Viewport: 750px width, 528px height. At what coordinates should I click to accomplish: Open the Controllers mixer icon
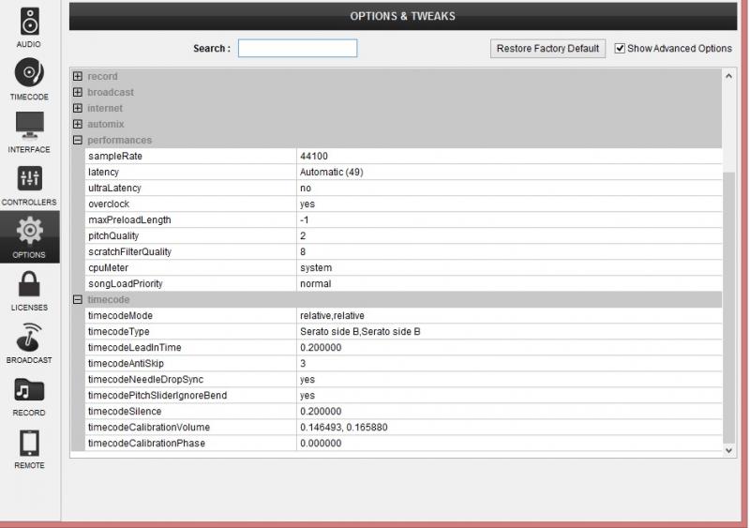(29, 179)
